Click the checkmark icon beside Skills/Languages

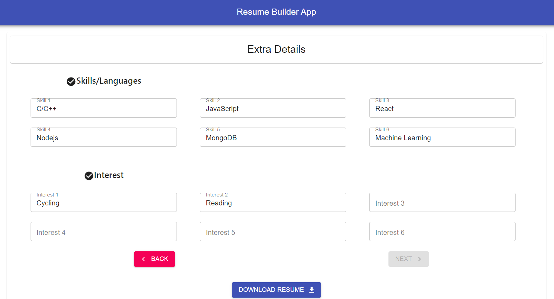pyautogui.click(x=71, y=82)
